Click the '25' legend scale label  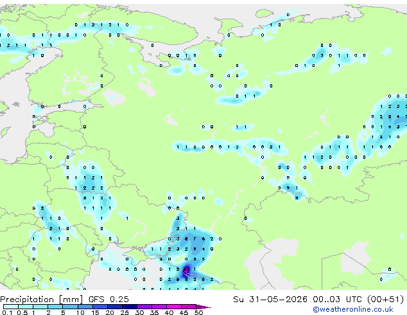(125, 312)
